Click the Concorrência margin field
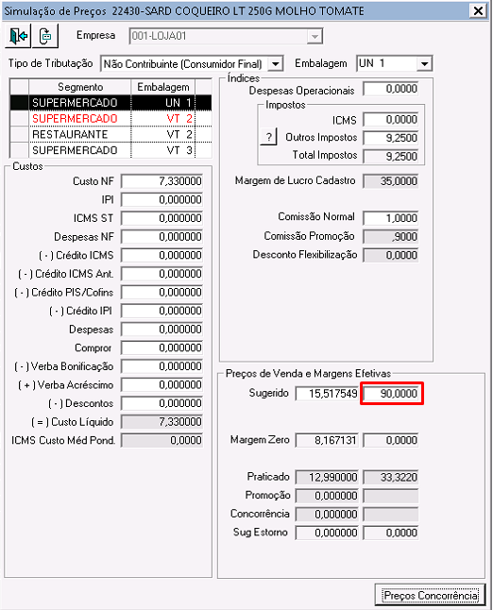The height and width of the screenshot is (610, 493). (x=391, y=515)
